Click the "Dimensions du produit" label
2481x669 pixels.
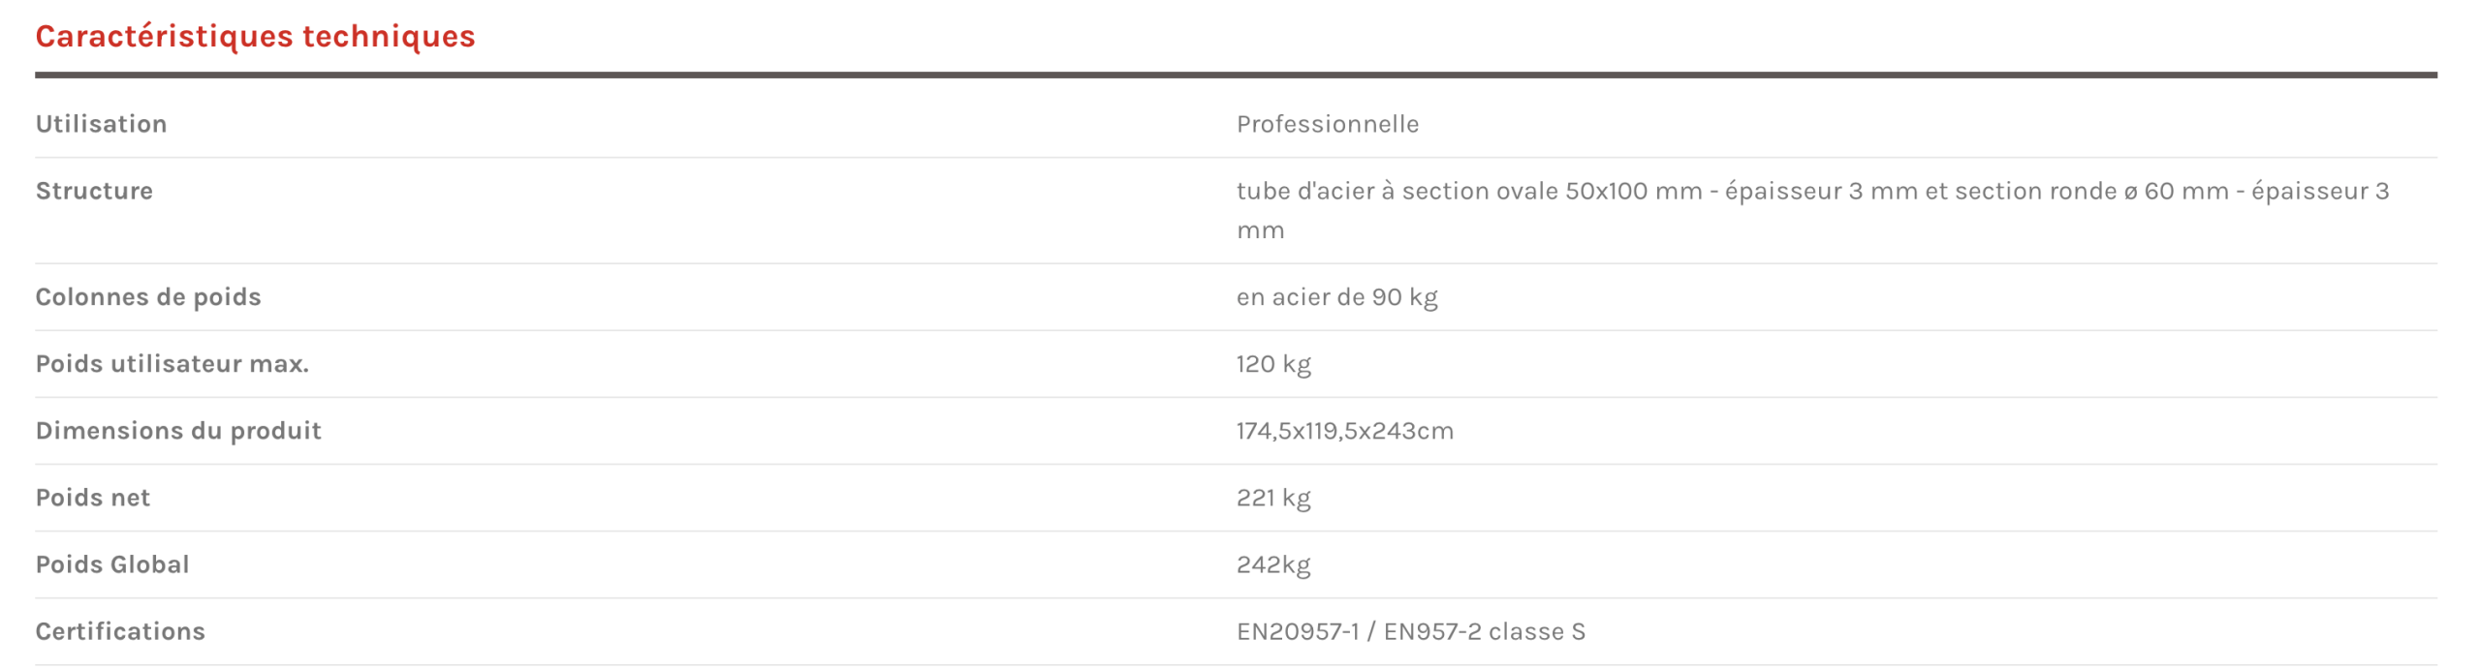tap(178, 430)
